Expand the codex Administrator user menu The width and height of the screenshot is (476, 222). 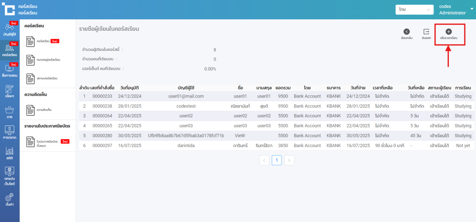click(x=472, y=9)
